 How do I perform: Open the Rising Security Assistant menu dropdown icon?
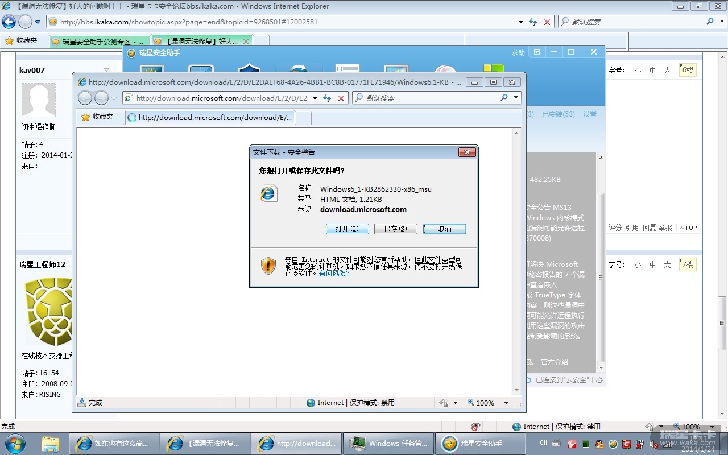[537, 52]
